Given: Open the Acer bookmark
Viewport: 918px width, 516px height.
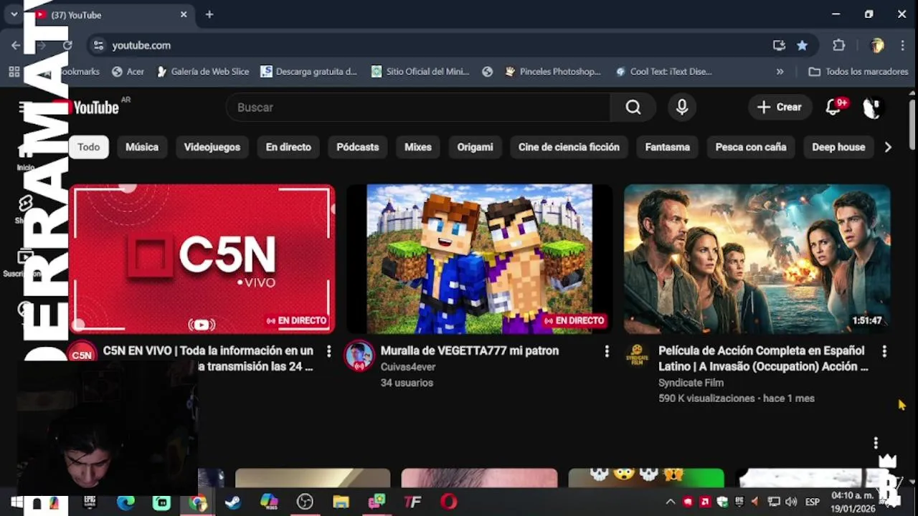Looking at the screenshot, I should click(x=128, y=72).
